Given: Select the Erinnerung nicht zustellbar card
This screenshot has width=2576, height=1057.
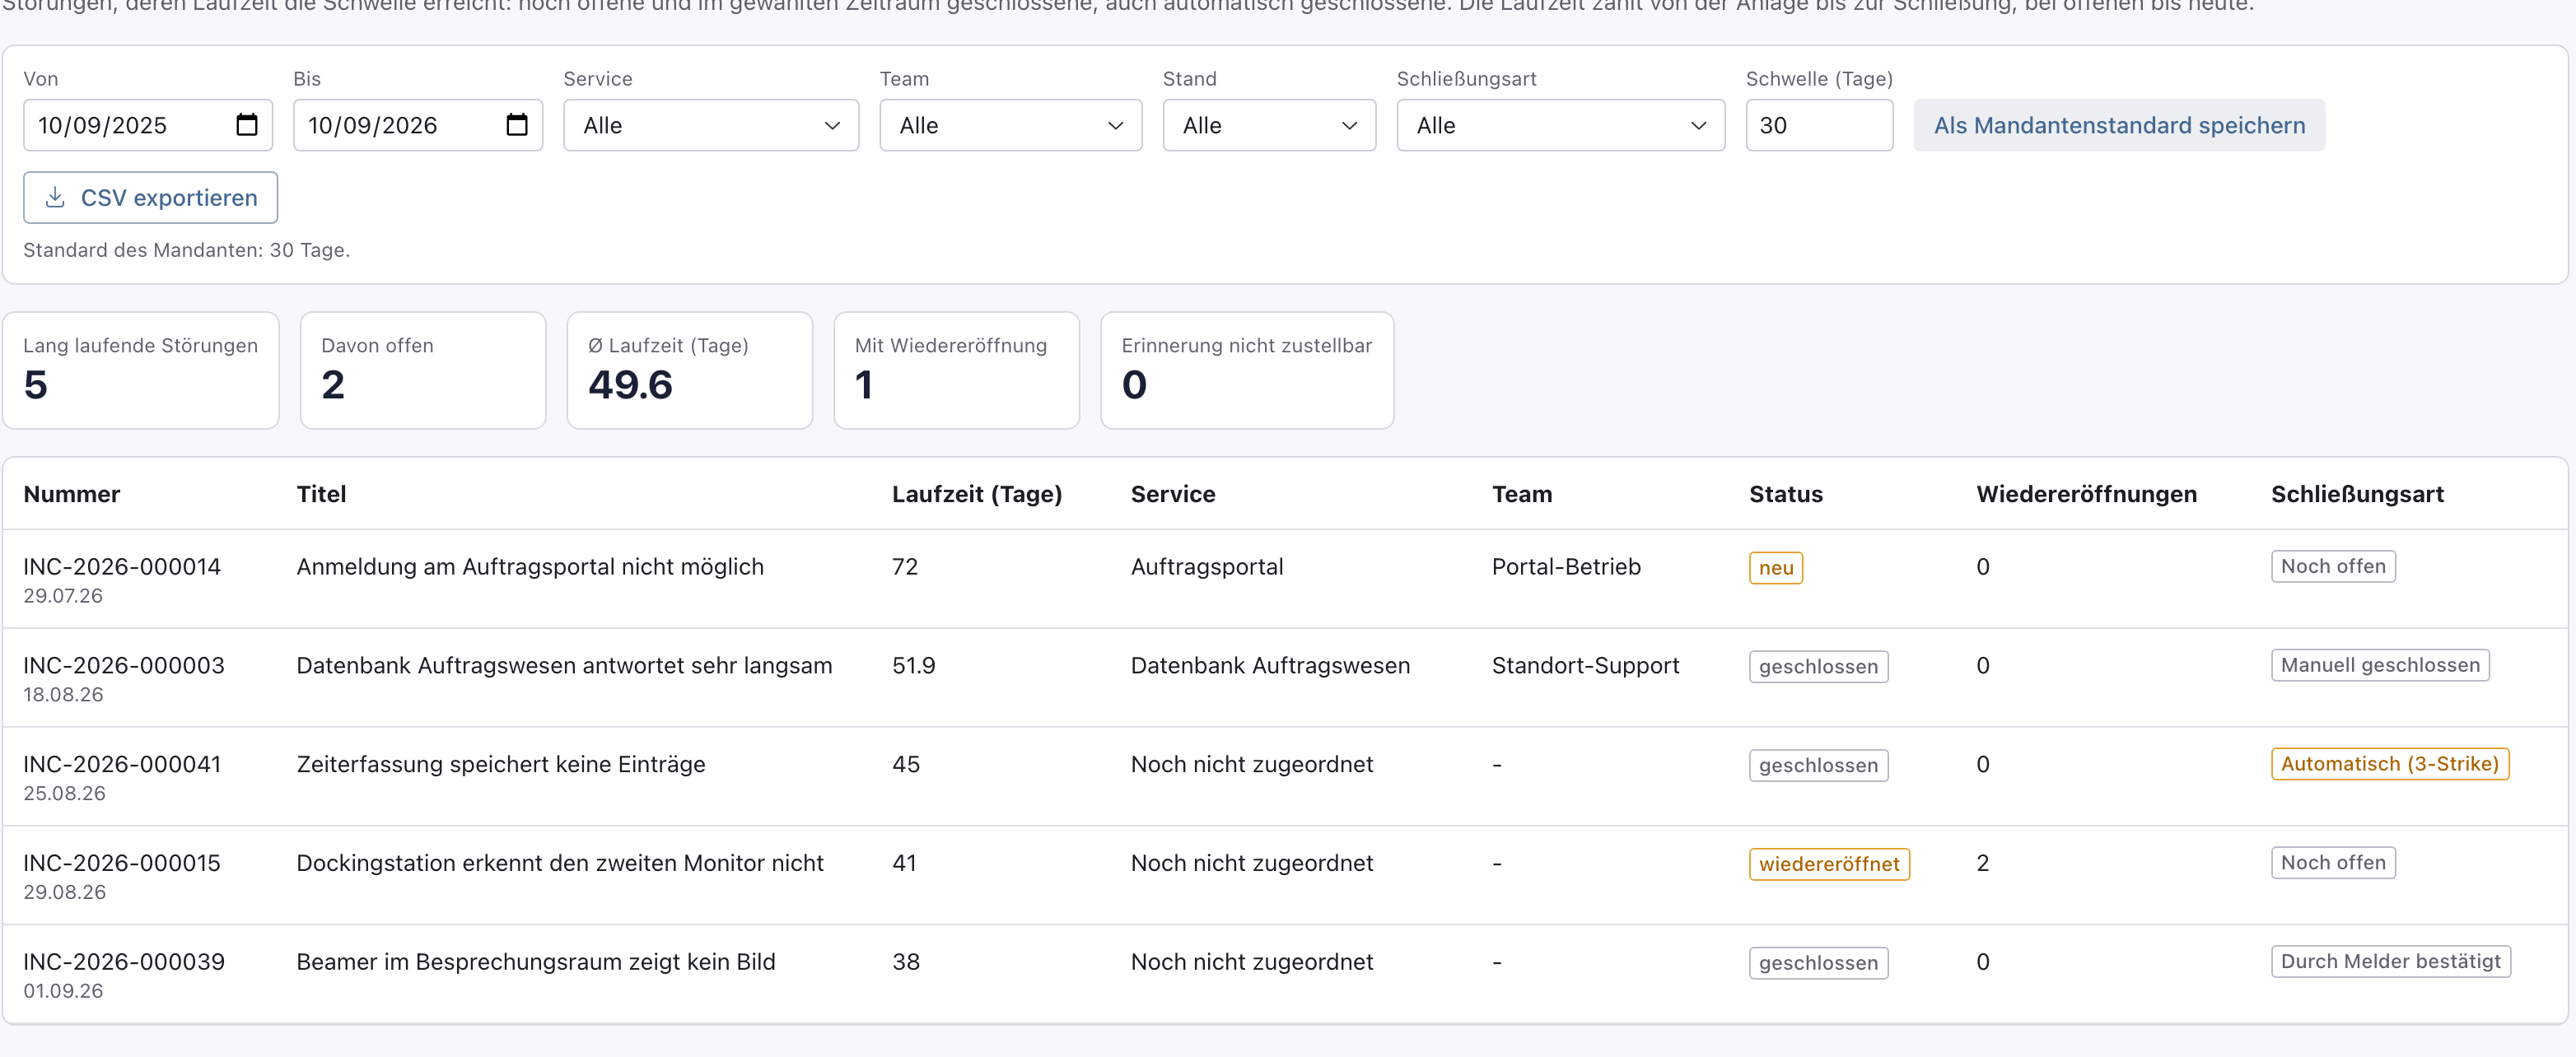Looking at the screenshot, I should click(1247, 370).
